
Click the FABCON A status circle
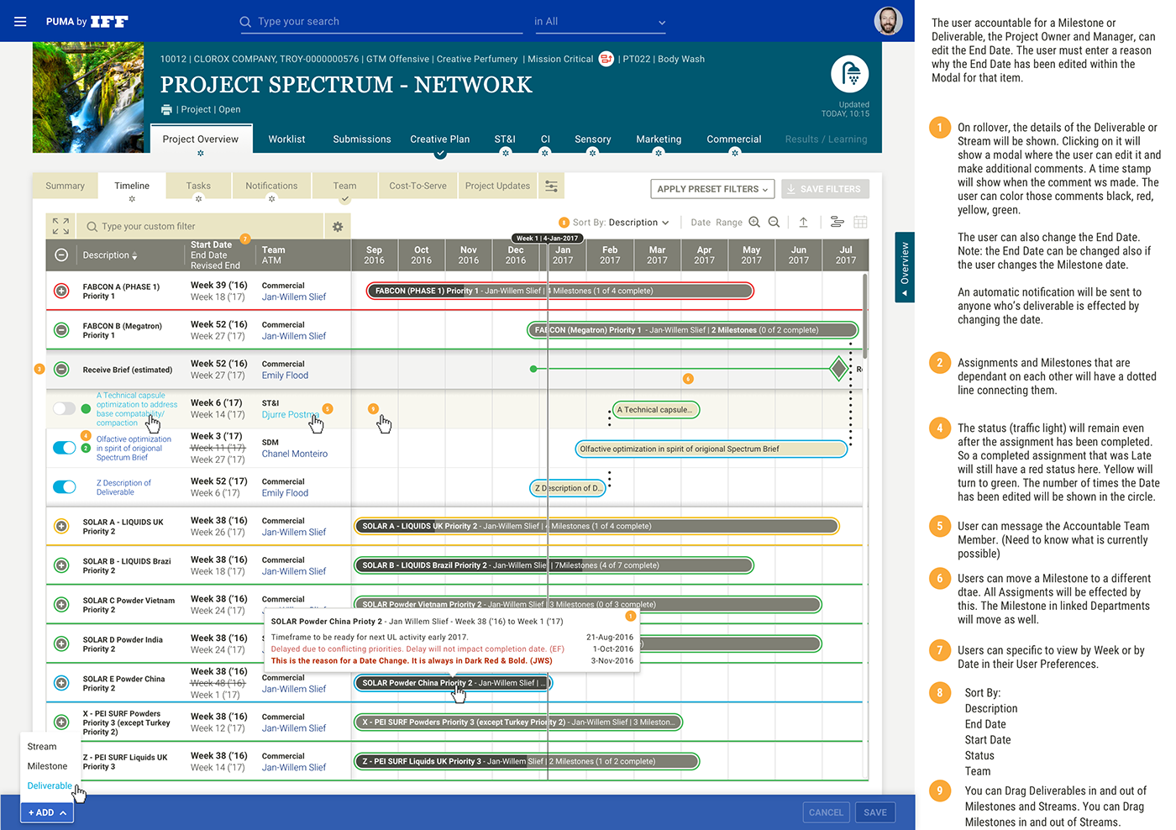pyautogui.click(x=61, y=291)
